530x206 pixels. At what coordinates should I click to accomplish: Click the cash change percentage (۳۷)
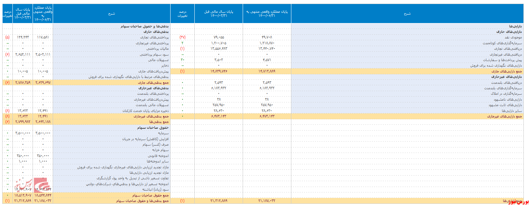click(182, 37)
